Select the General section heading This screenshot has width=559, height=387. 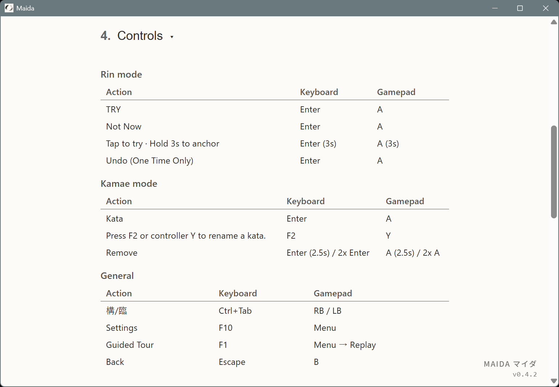click(x=117, y=275)
